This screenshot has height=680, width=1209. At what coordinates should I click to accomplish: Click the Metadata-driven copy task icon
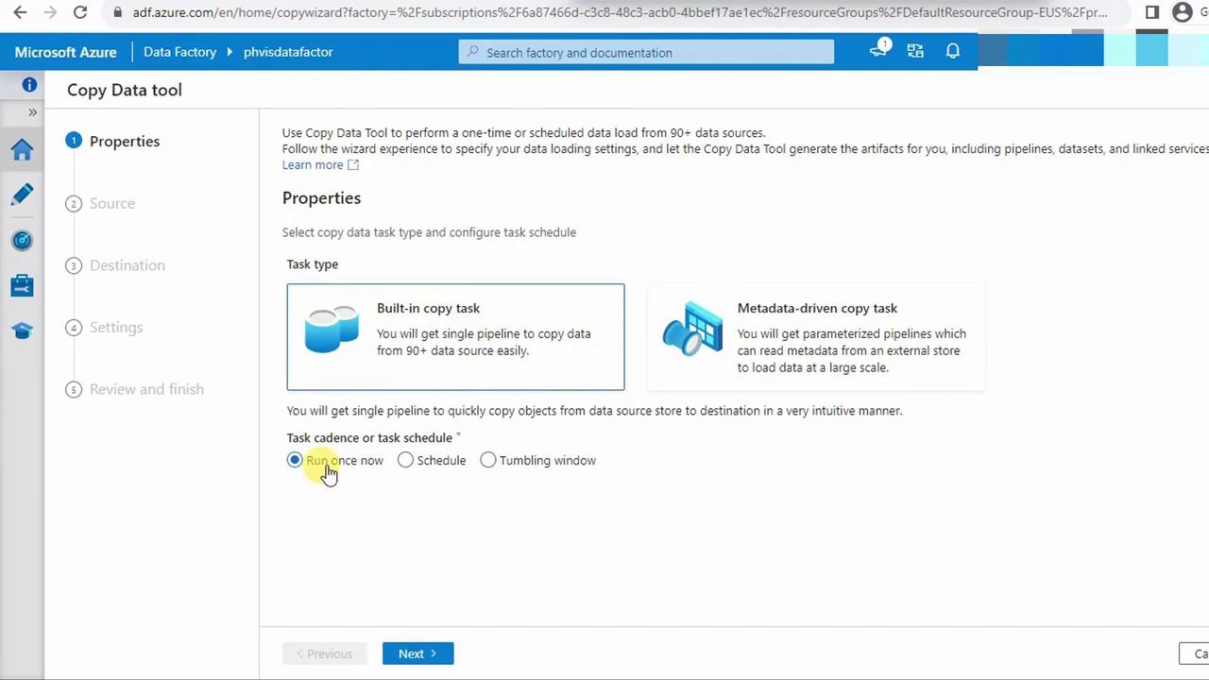pos(692,328)
